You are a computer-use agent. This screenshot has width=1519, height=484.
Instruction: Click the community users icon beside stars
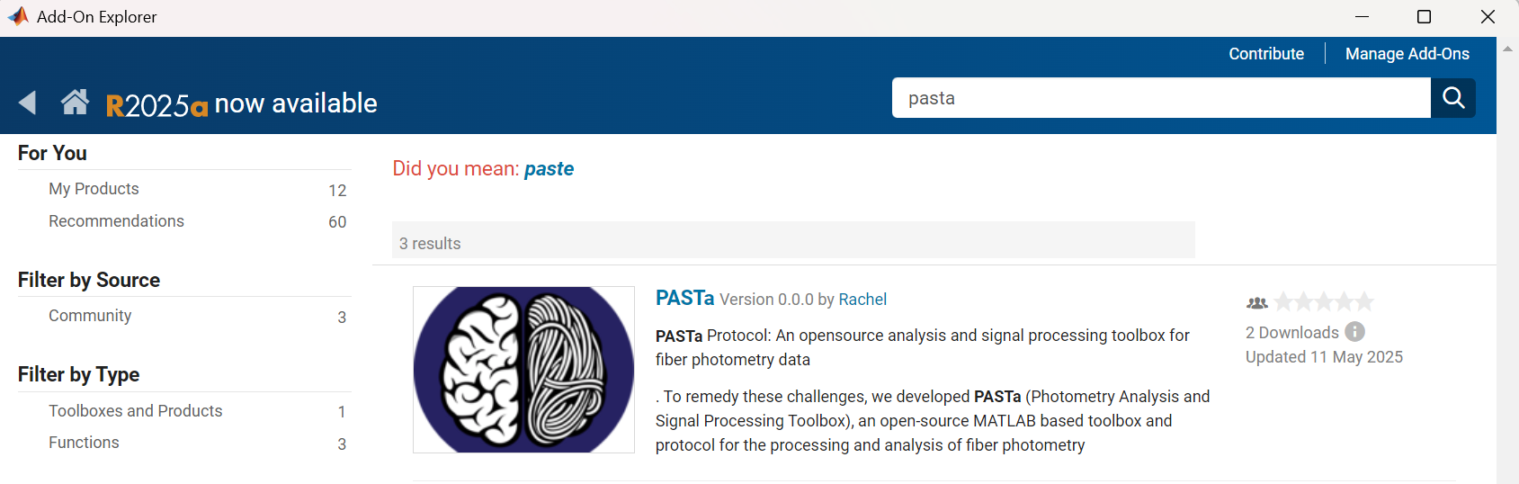tap(1257, 303)
